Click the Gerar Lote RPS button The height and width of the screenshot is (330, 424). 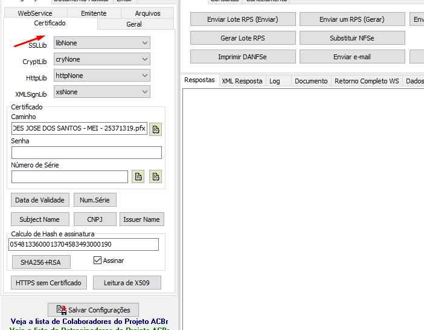click(243, 38)
